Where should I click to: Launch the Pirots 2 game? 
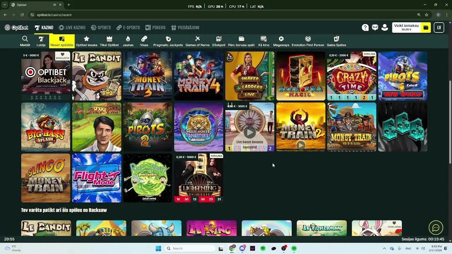pyautogui.click(x=148, y=127)
